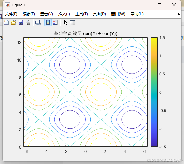This screenshot has width=184, height=164.
Task: Open file with the folder icon
Action: (13, 22)
